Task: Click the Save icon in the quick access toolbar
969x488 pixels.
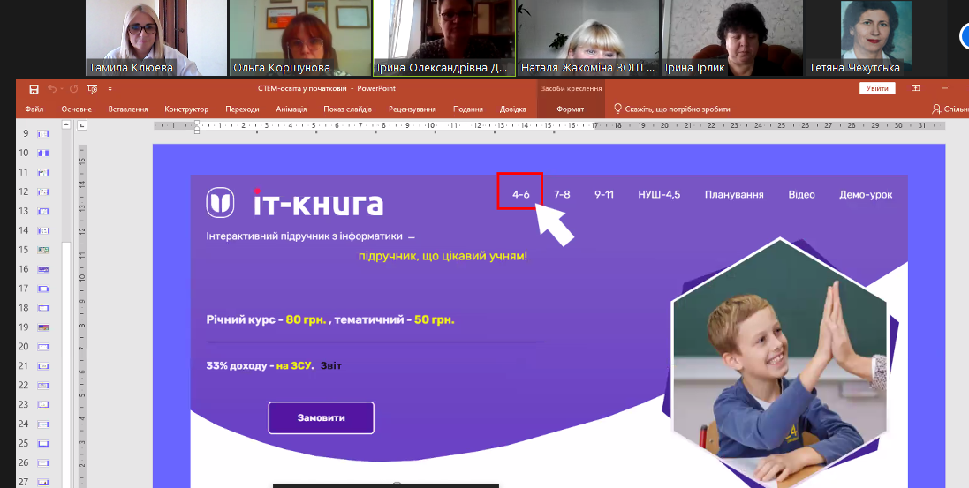Action: pos(34,89)
